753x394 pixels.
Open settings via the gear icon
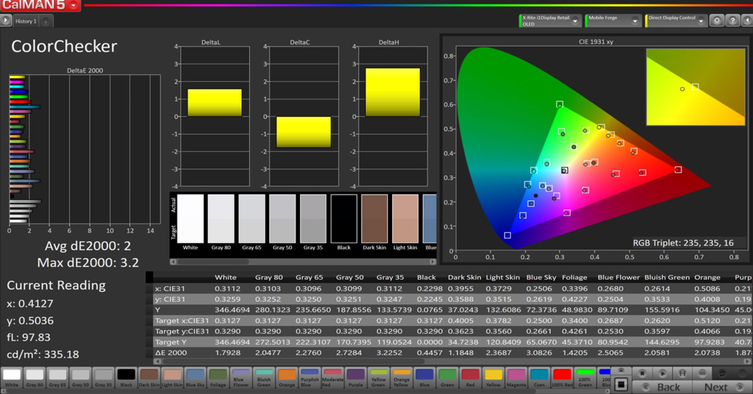coord(717,21)
